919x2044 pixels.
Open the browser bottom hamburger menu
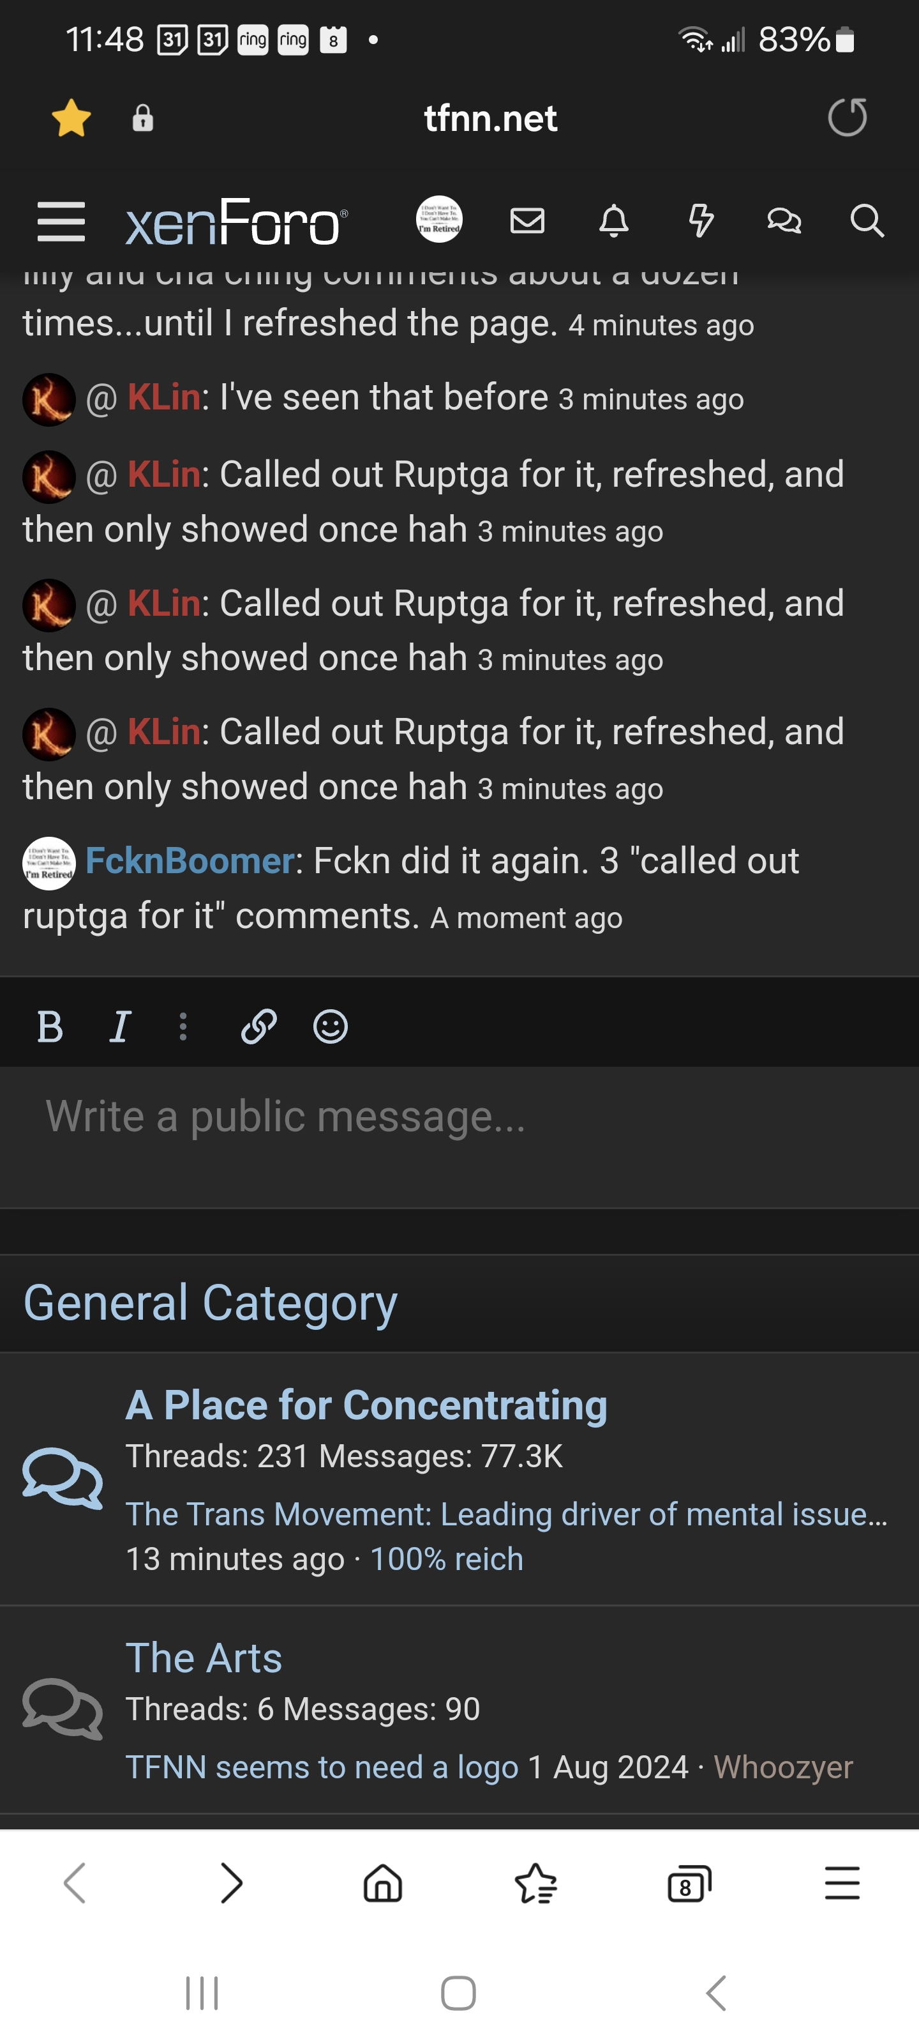(842, 1883)
